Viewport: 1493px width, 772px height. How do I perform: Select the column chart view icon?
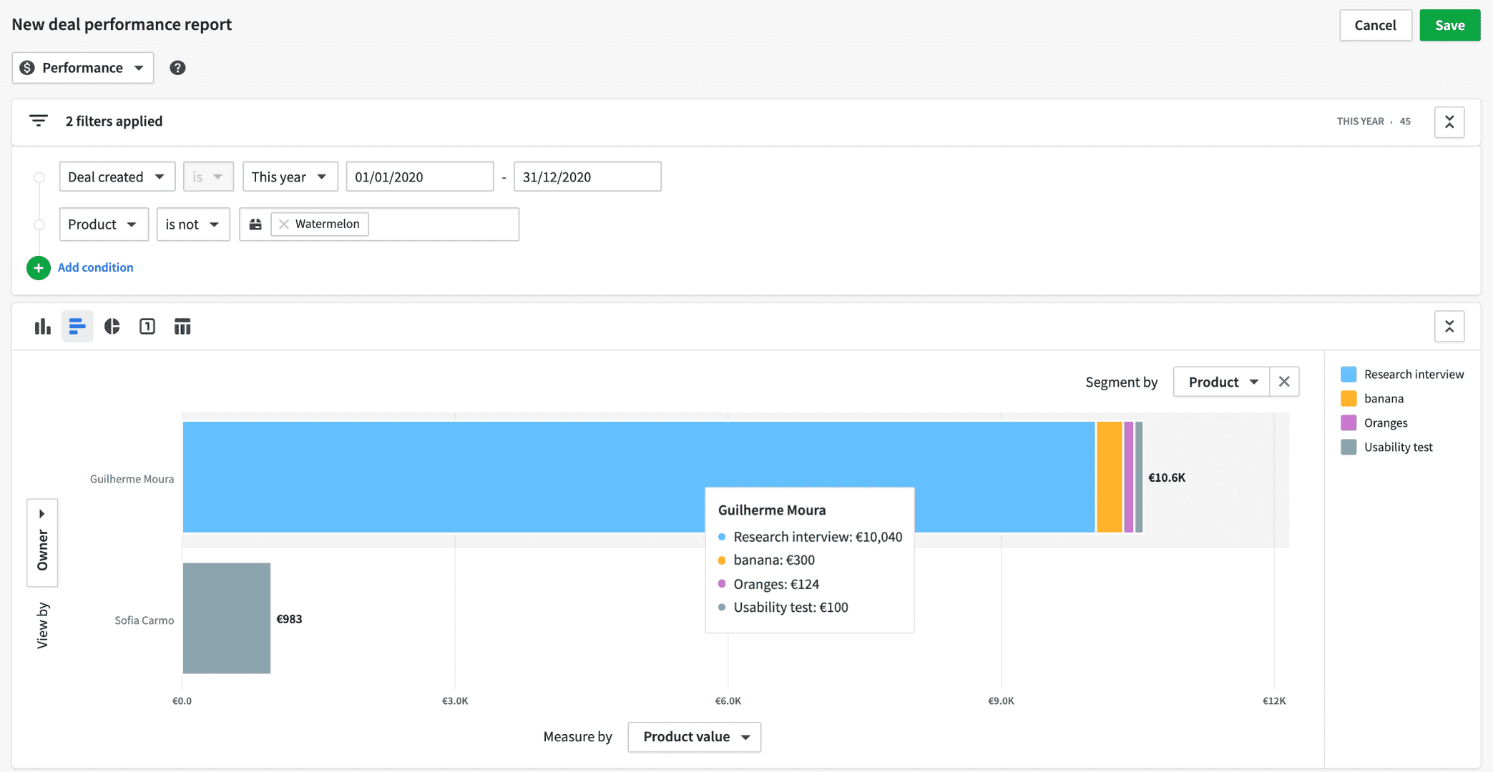tap(42, 327)
